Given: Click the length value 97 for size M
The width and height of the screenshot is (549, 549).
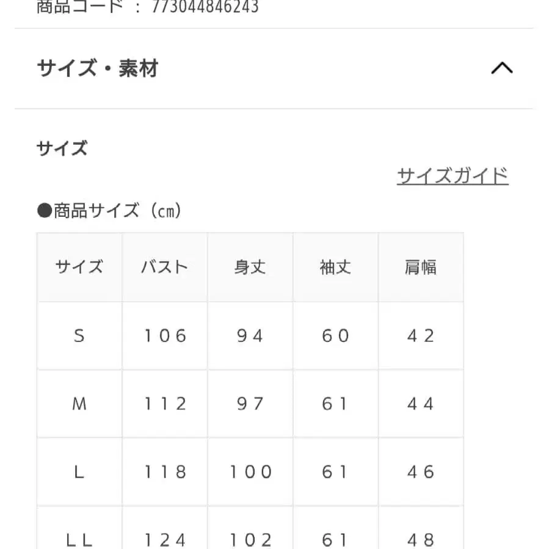Looking at the screenshot, I should tap(250, 404).
